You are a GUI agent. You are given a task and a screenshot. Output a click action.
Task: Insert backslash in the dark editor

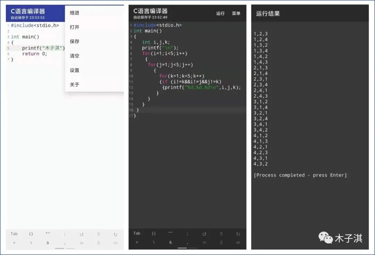154,243
